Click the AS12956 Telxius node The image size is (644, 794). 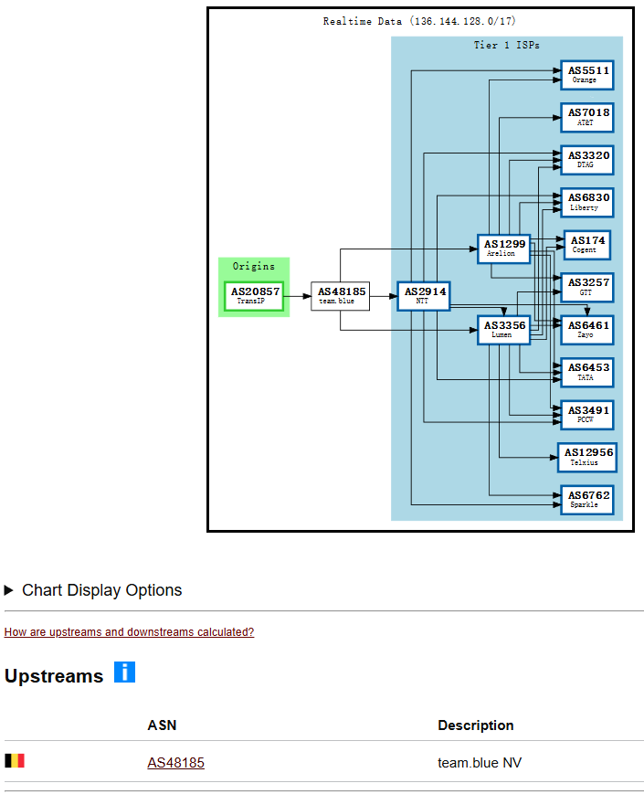point(586,457)
